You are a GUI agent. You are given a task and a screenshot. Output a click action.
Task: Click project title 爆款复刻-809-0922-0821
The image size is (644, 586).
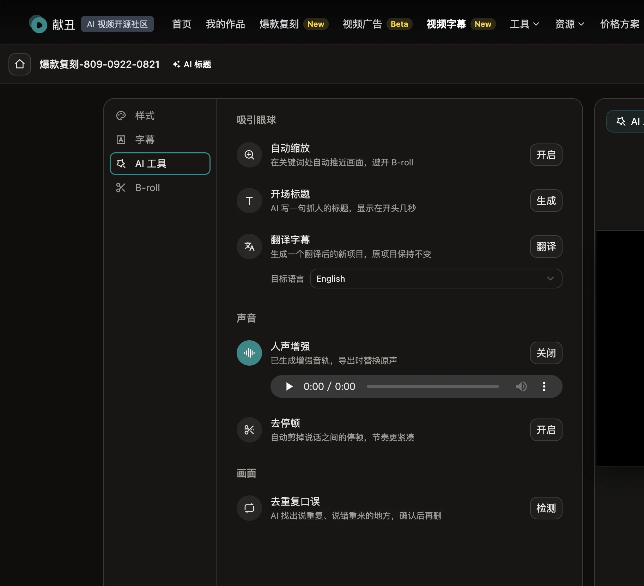[99, 64]
